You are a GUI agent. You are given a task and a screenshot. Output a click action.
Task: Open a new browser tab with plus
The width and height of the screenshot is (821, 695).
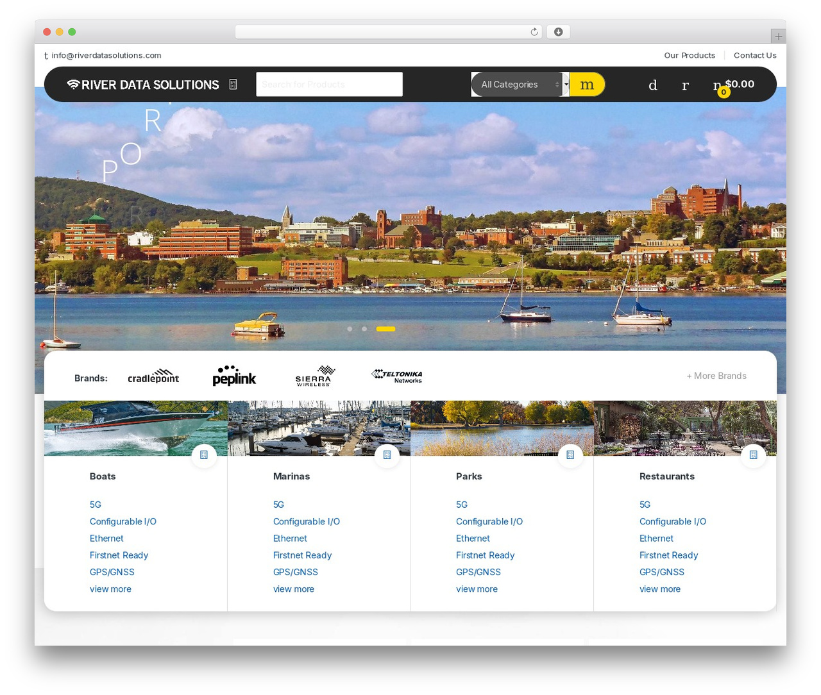[778, 37]
